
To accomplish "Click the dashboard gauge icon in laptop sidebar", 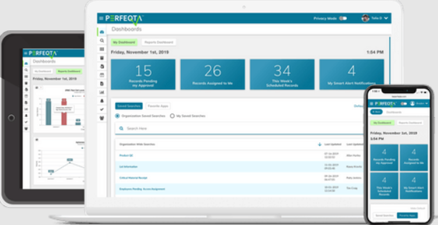I will [102, 32].
